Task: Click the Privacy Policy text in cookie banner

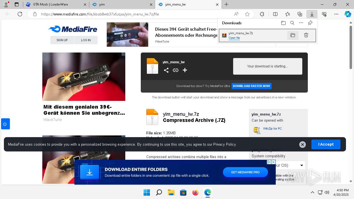Action: [x=225, y=144]
